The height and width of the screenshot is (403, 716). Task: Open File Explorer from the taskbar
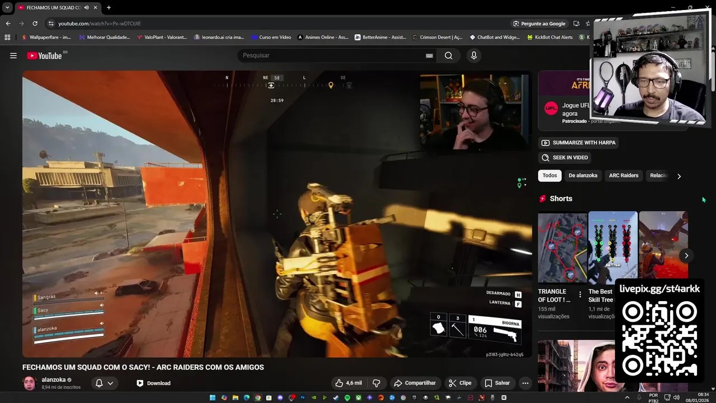(x=235, y=398)
